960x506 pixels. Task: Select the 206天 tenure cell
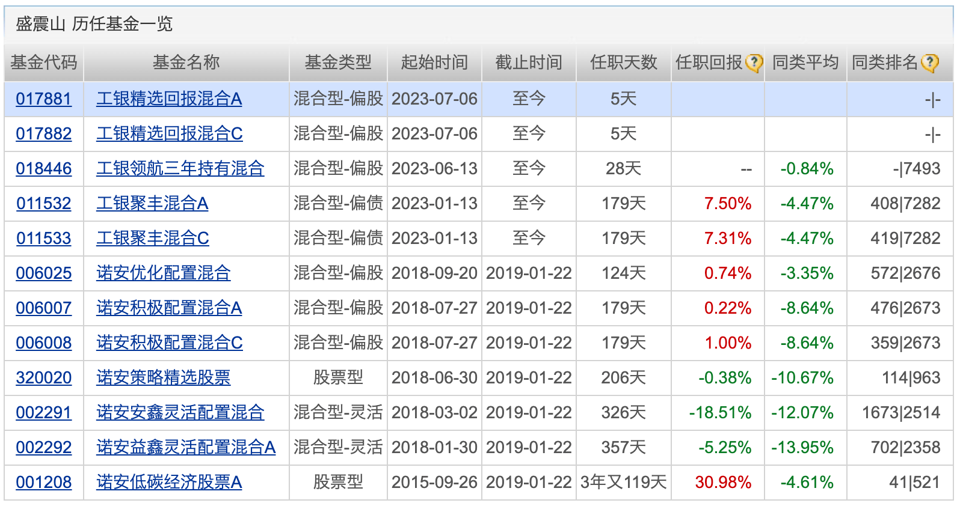pyautogui.click(x=624, y=378)
